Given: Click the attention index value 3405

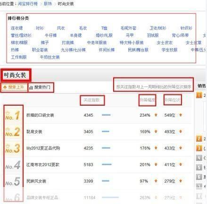Looking at the screenshot, I should (88, 132).
